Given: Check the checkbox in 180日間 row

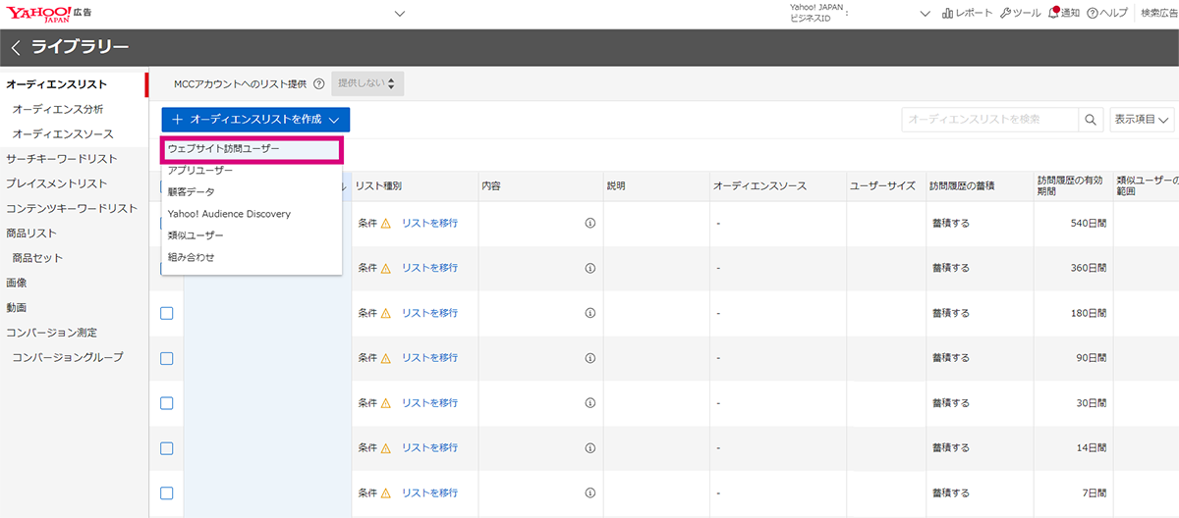Looking at the screenshot, I should pyautogui.click(x=166, y=313).
